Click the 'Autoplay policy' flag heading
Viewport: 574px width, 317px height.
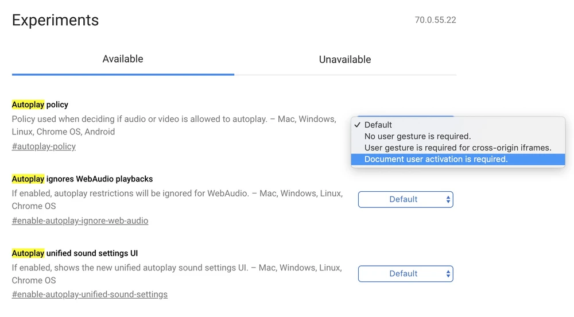tap(40, 105)
